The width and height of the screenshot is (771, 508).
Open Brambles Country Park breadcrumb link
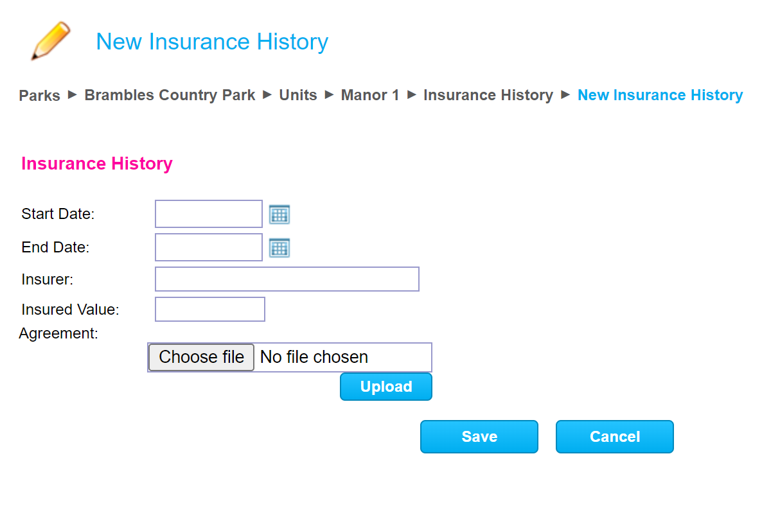[x=170, y=95]
